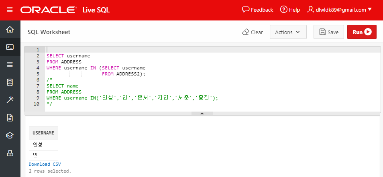This screenshot has height=177, width=383.
Task: Click line number 1 in gutter
Action: tap(38, 50)
